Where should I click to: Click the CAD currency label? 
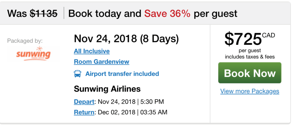269,35
